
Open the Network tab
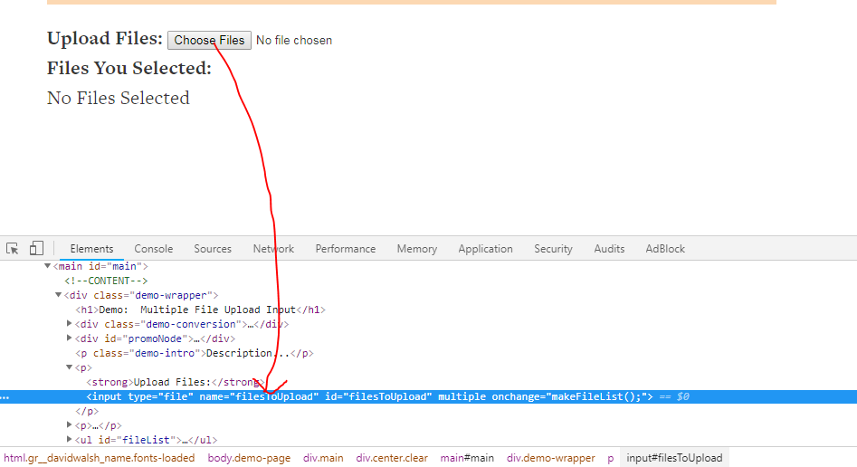tap(273, 249)
